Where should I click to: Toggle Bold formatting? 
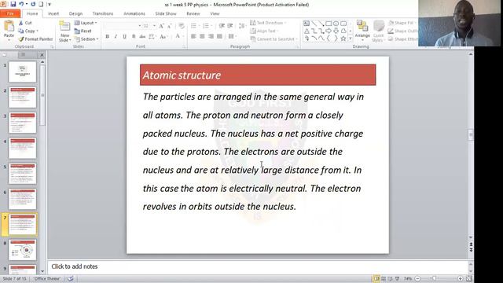click(108, 36)
